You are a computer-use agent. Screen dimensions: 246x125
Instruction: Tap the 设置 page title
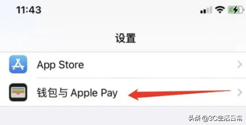click(125, 38)
